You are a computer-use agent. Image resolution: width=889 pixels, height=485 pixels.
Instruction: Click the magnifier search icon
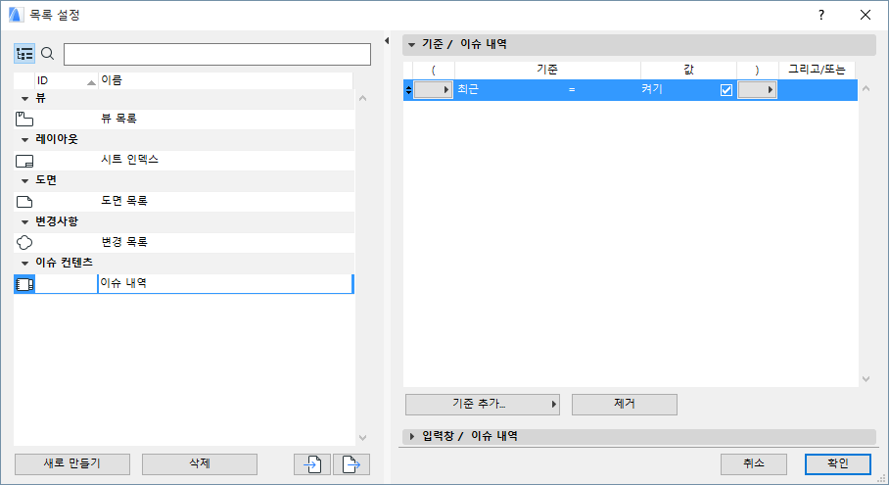48,54
